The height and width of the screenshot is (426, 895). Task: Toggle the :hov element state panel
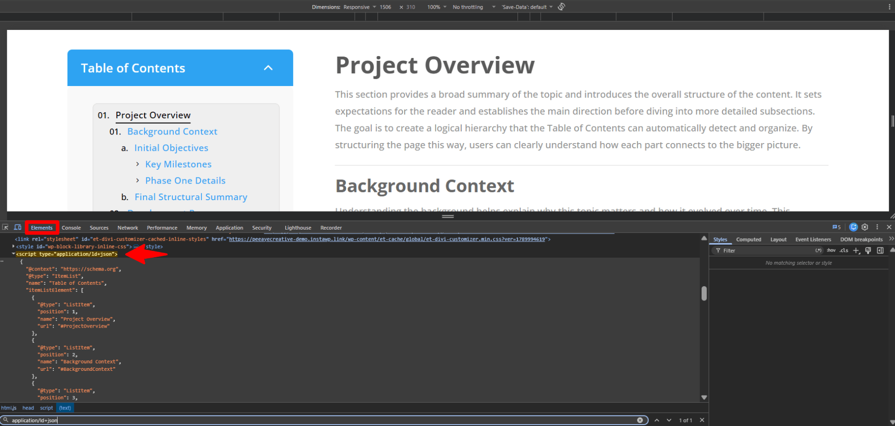[x=831, y=251]
